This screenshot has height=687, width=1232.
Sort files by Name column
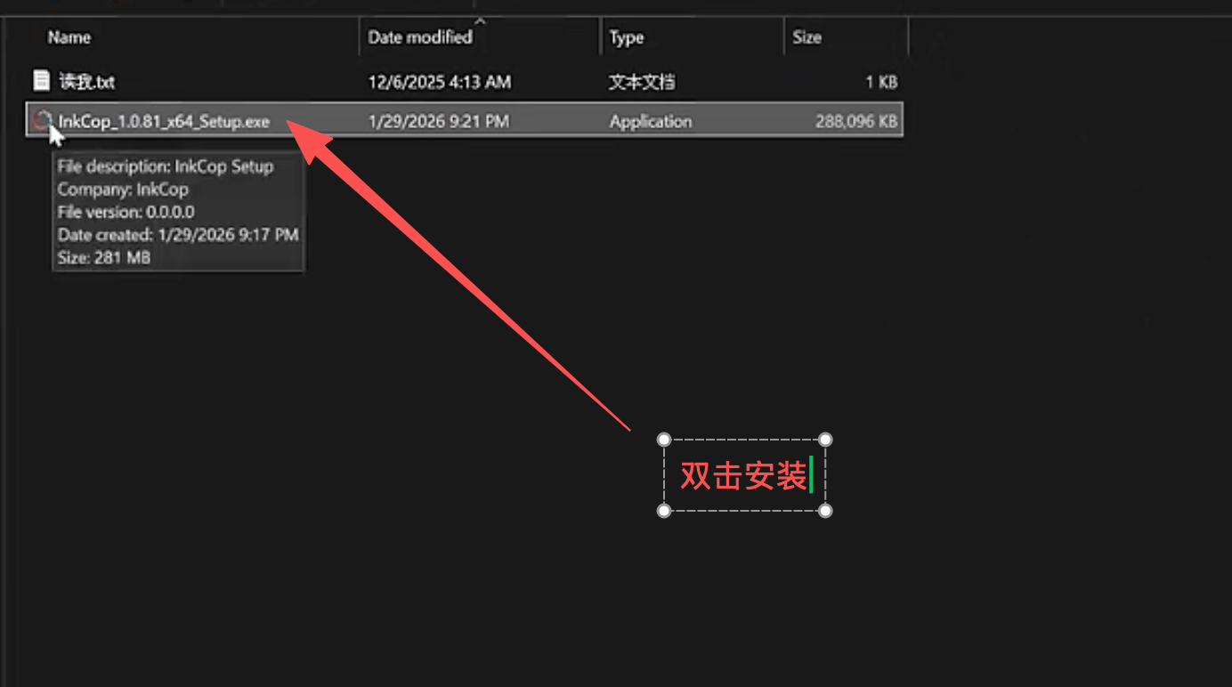(x=69, y=37)
